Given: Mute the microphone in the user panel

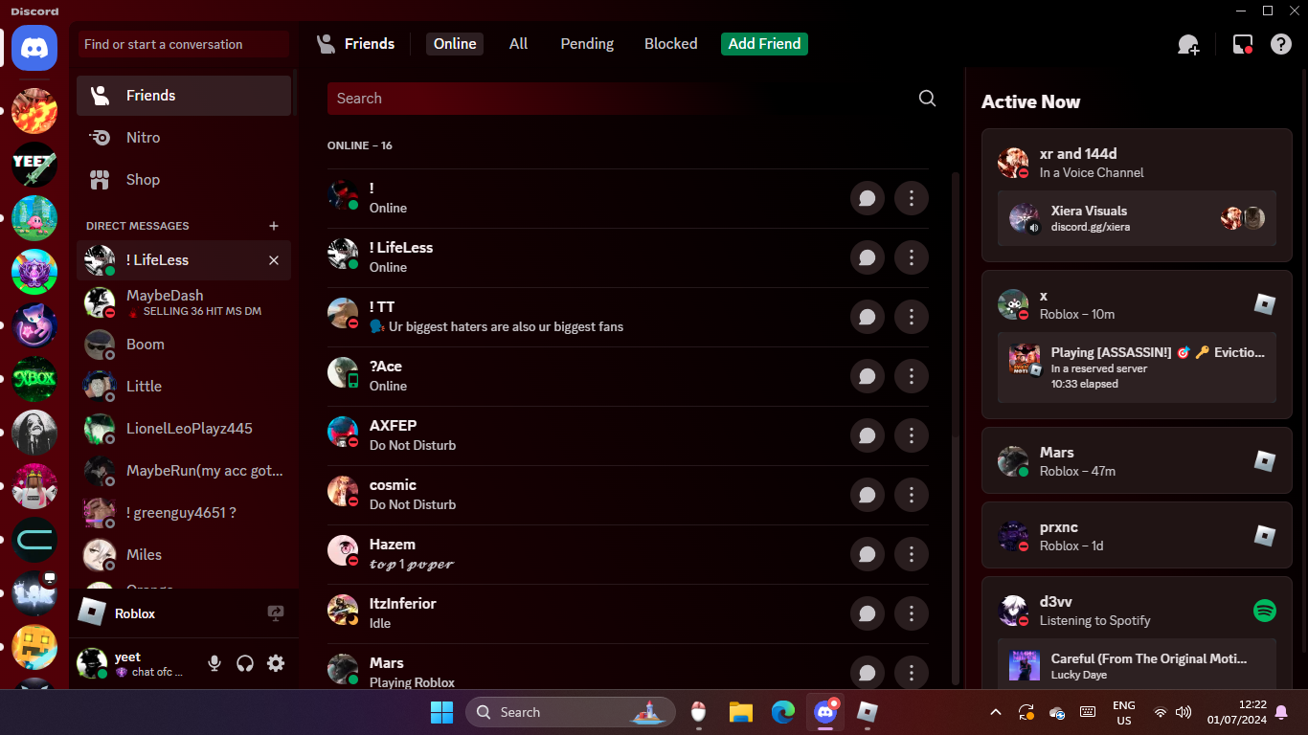Looking at the screenshot, I should click(214, 663).
